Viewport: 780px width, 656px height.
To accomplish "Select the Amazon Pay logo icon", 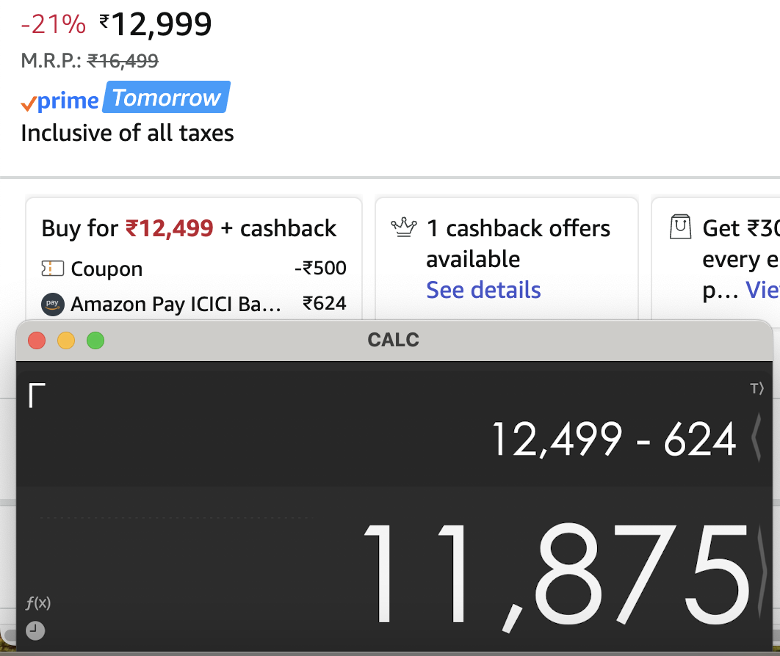I will coord(52,304).
